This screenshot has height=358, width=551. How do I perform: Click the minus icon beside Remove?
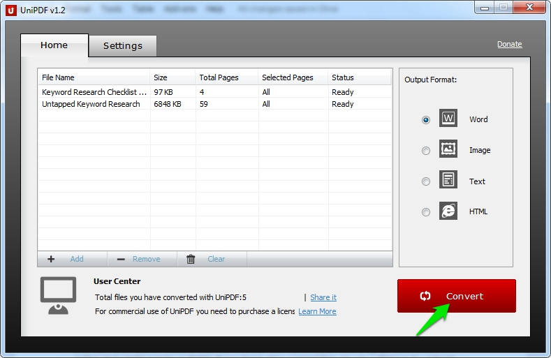tap(121, 260)
